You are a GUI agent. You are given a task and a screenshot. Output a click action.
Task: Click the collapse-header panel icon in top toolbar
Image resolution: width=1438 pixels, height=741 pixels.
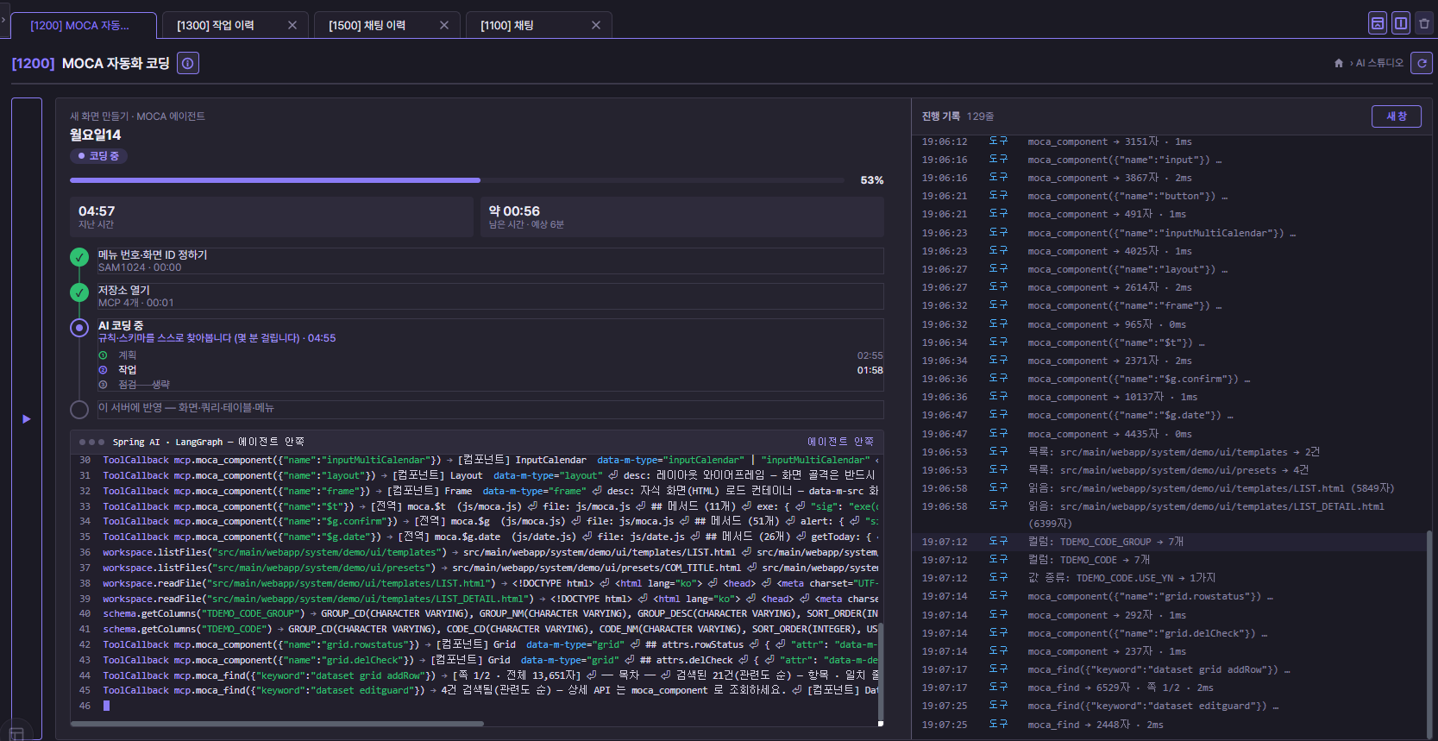1378,23
